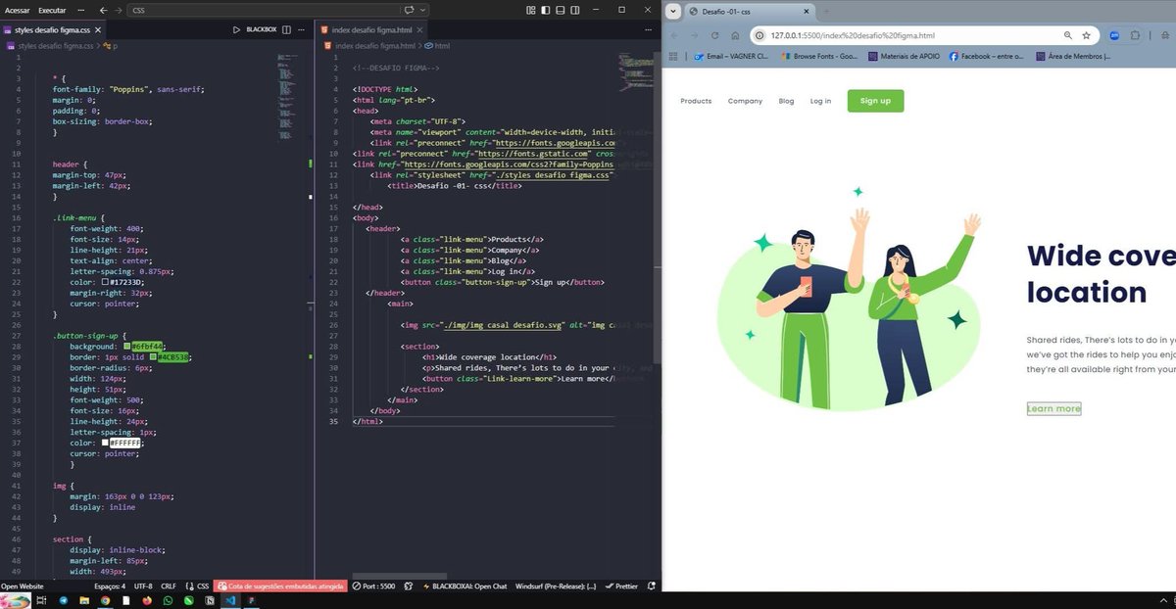This screenshot has height=609, width=1176.
Task: Expand the run dropdown beside the CSS box
Action: tap(421, 10)
